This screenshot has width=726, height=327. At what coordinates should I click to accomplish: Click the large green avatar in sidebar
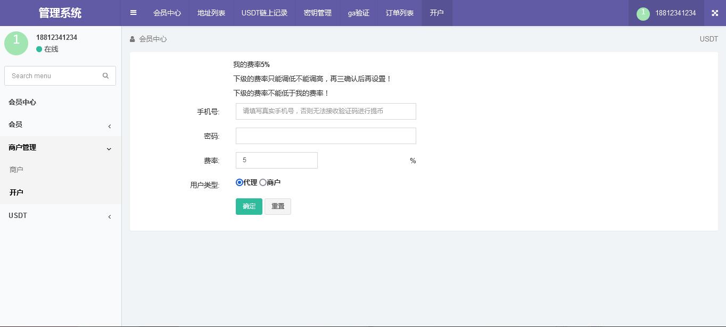pyautogui.click(x=16, y=43)
